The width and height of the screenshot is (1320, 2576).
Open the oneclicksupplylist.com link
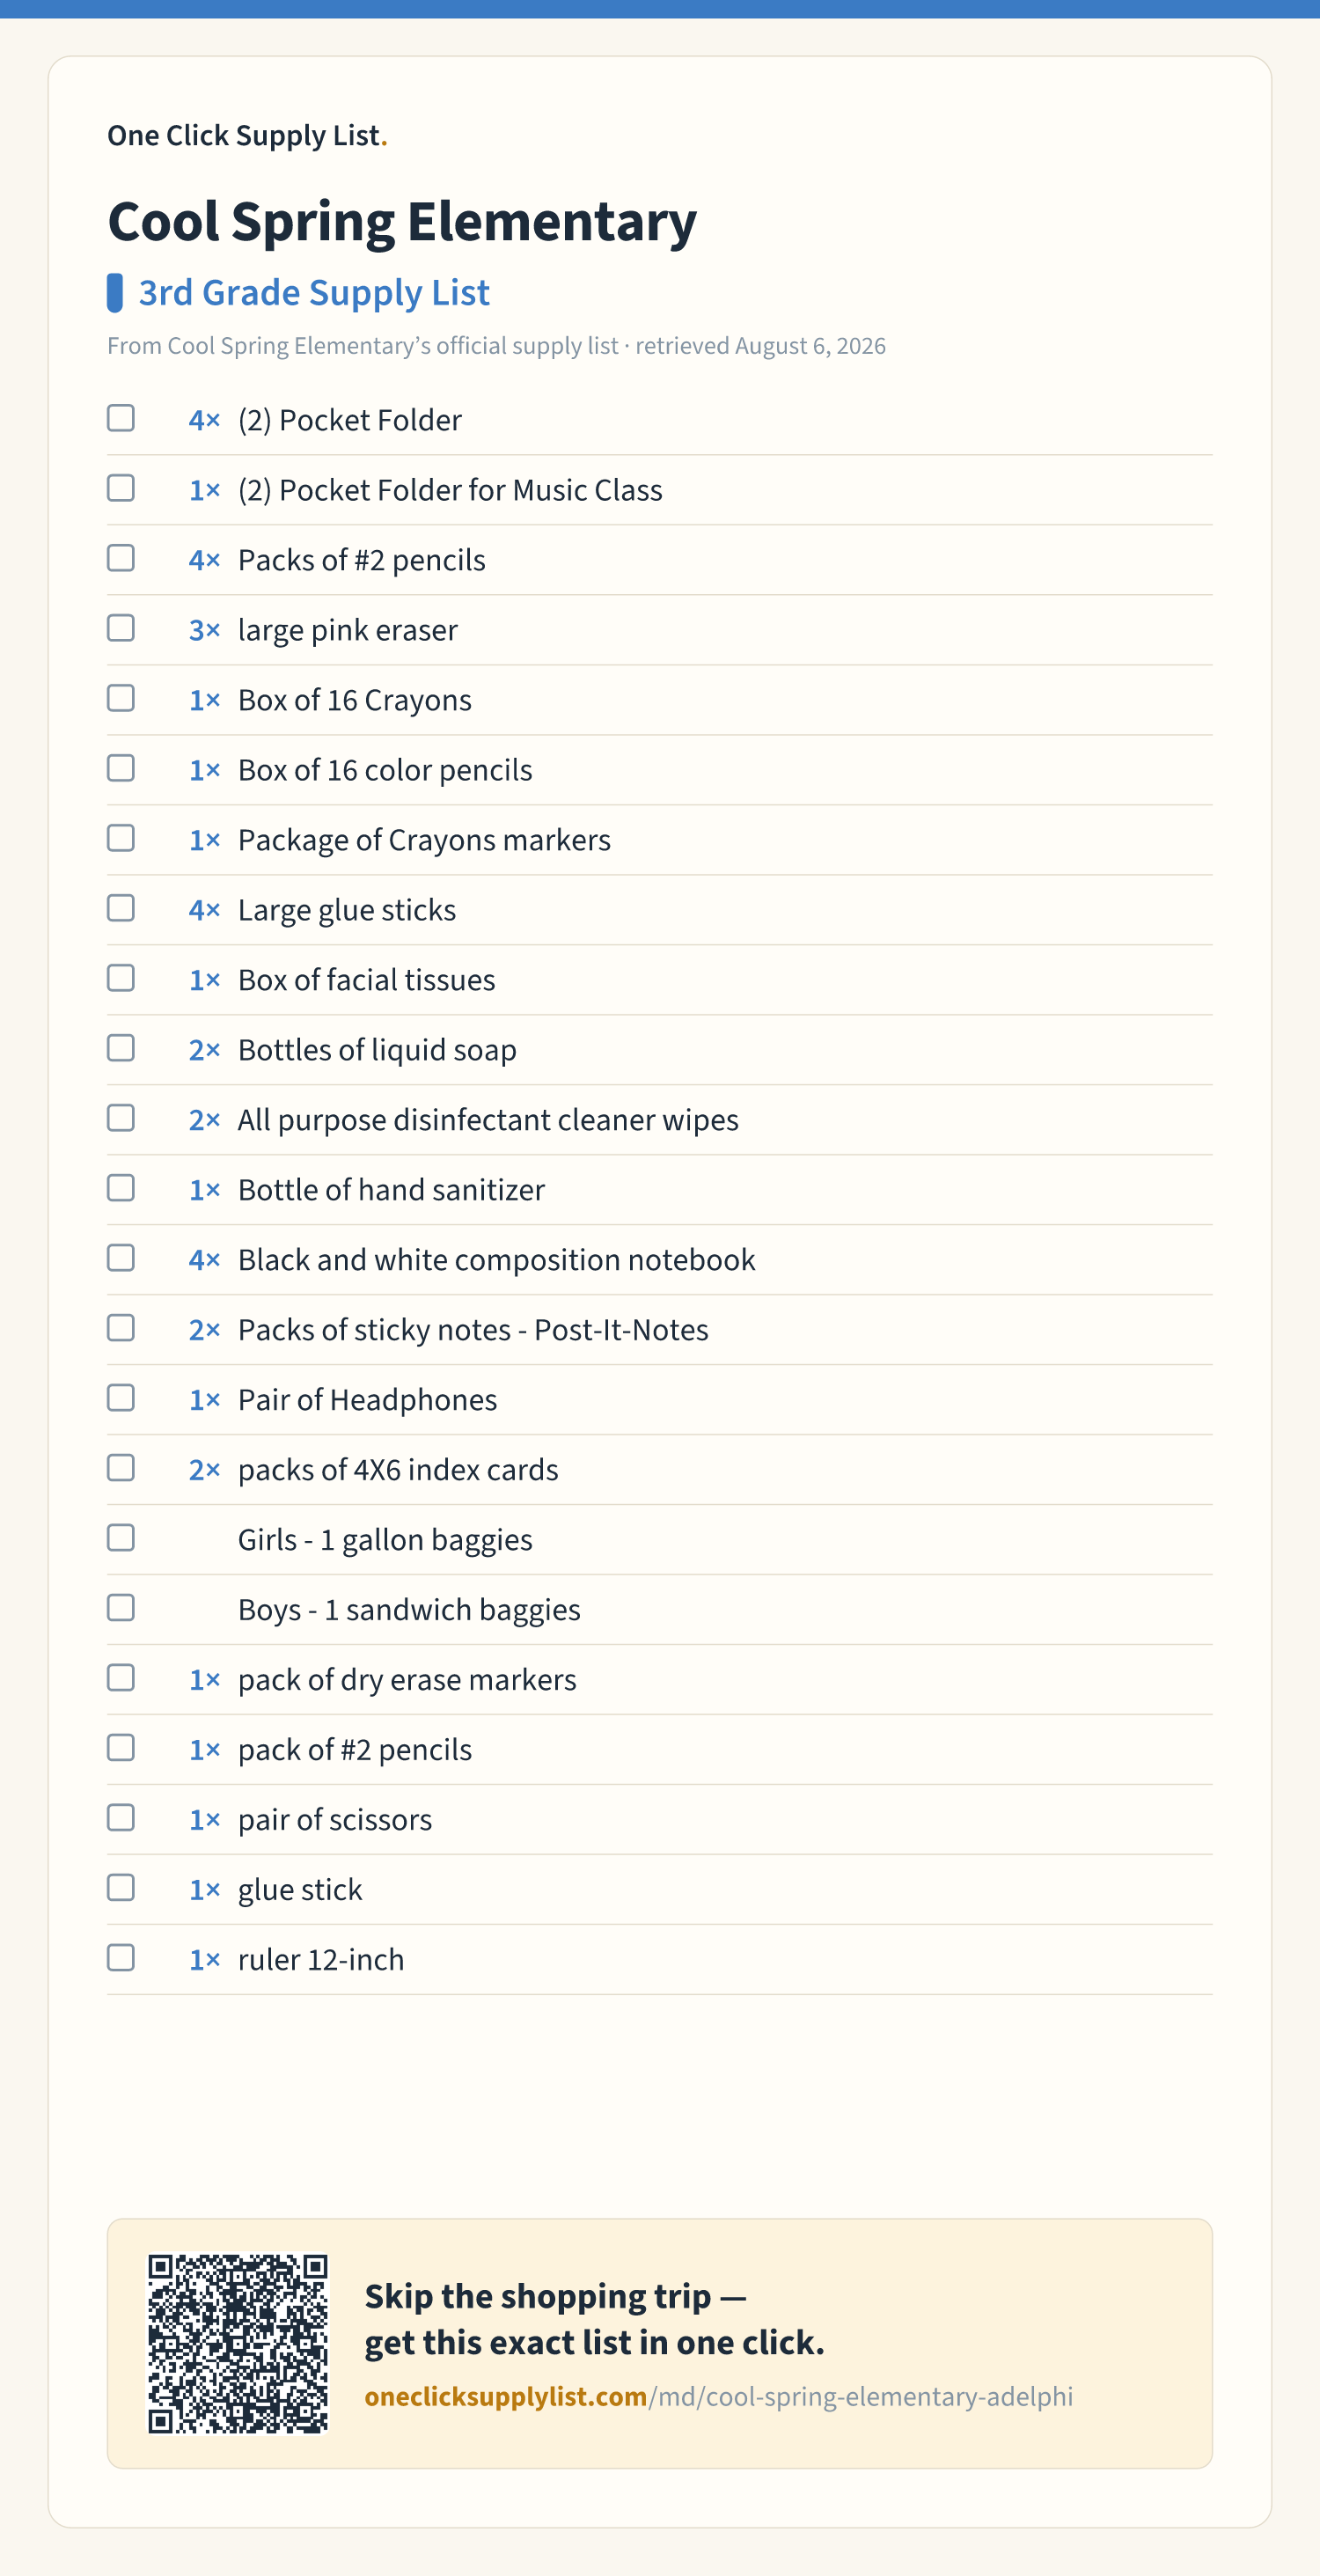point(718,2397)
